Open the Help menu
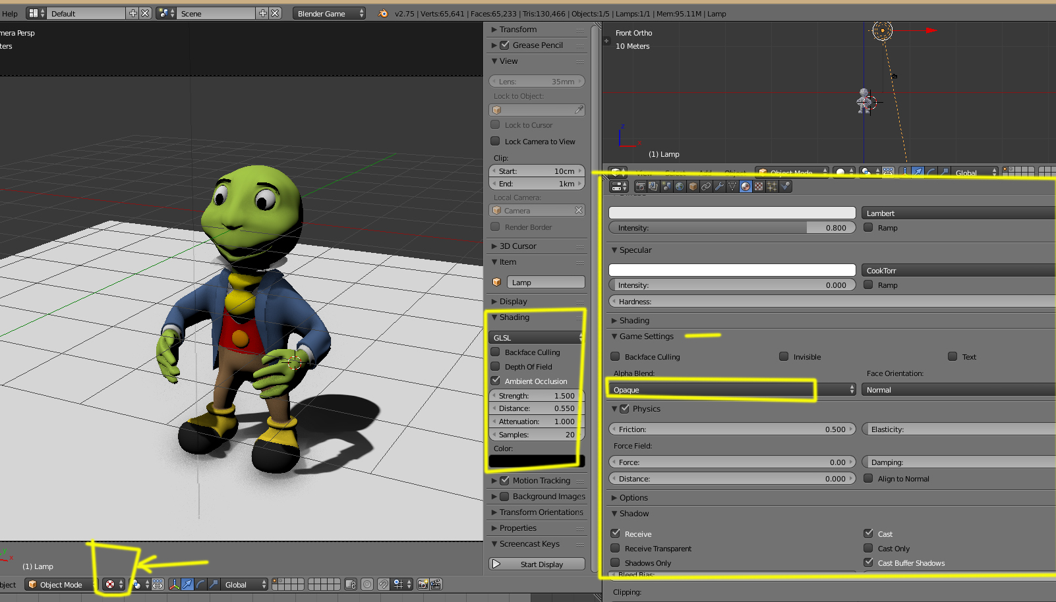This screenshot has height=602, width=1056. pyautogui.click(x=10, y=13)
